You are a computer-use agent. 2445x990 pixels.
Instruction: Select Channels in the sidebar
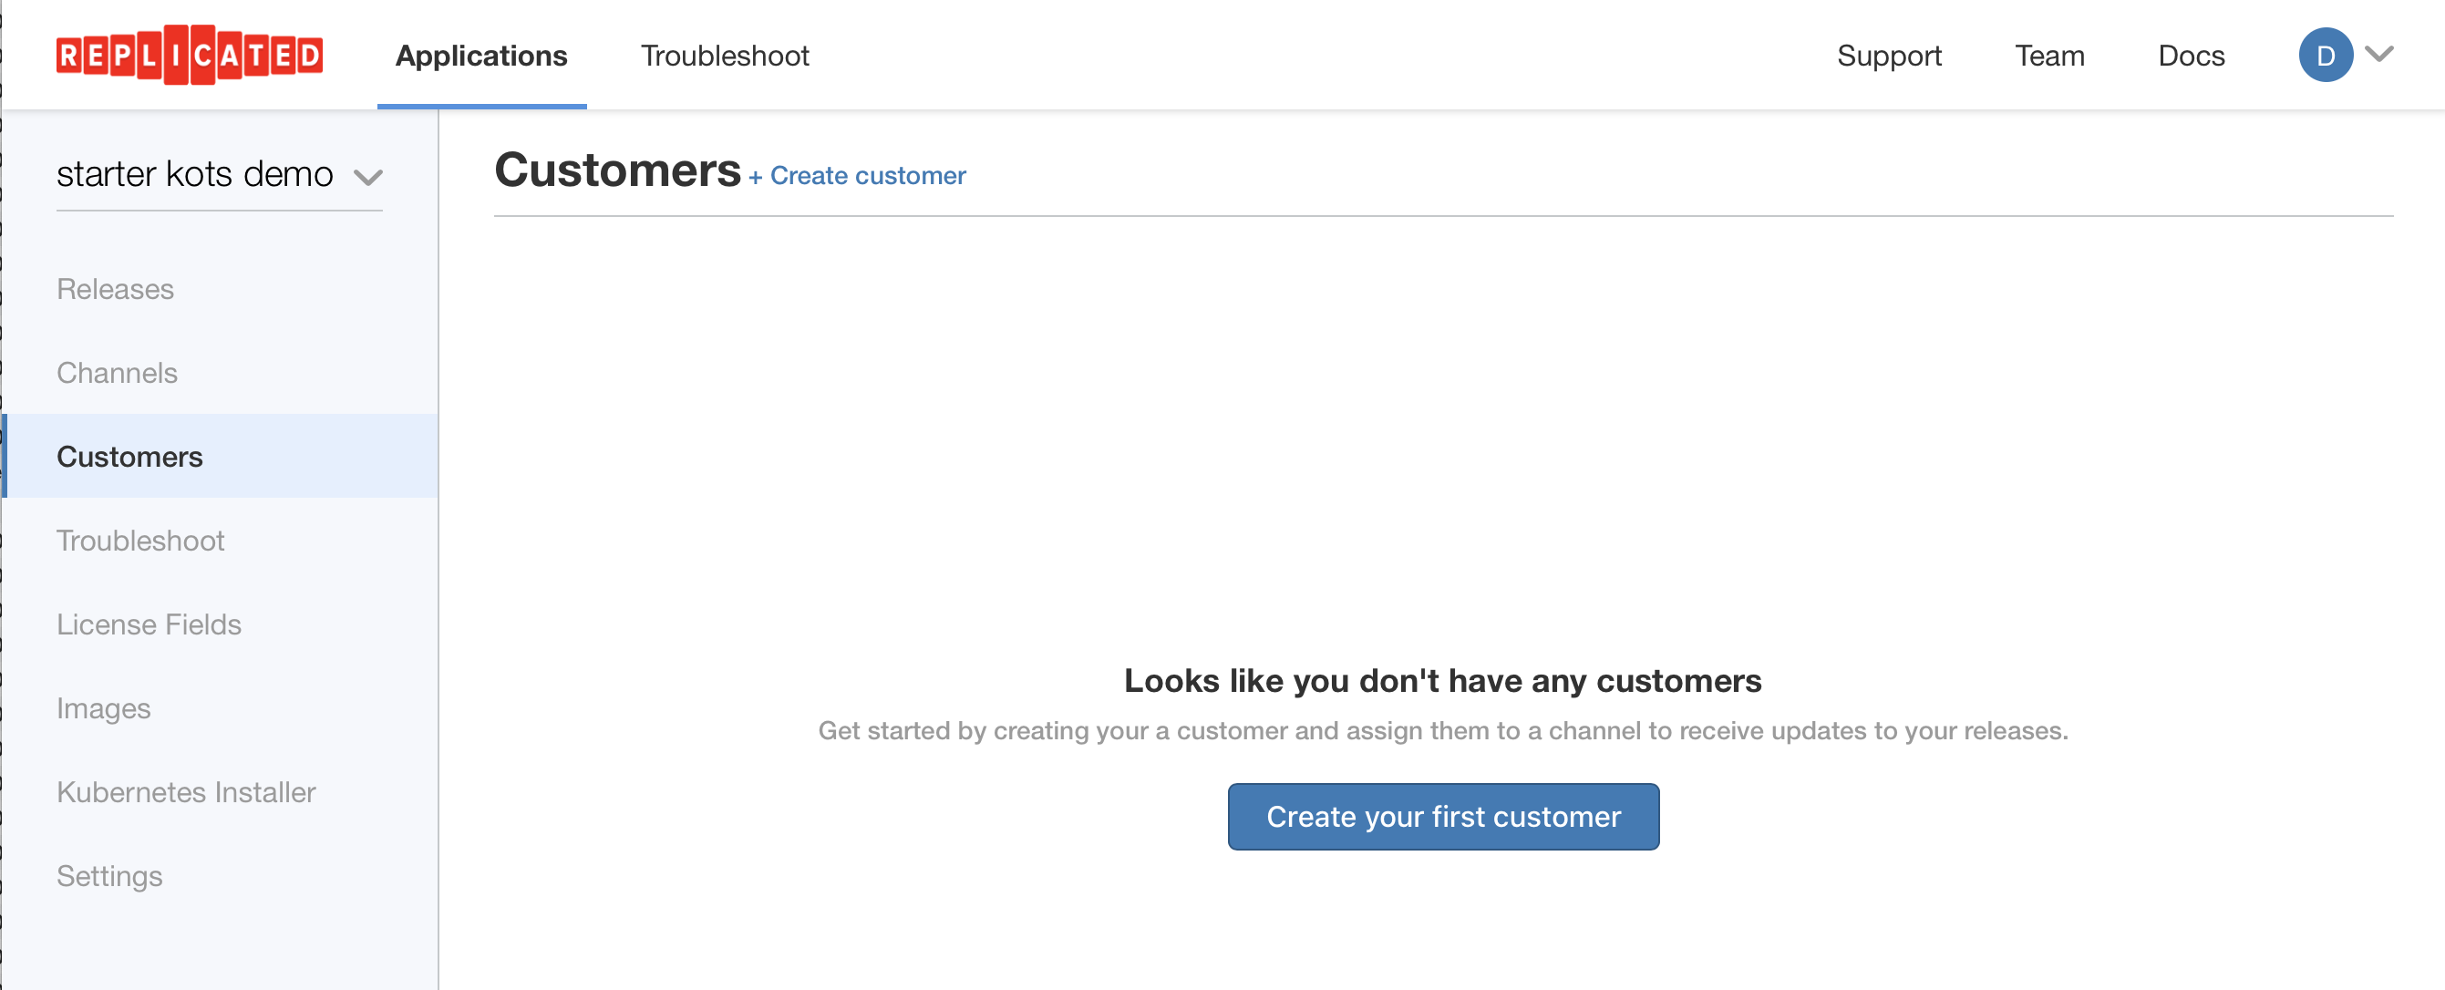click(x=117, y=372)
